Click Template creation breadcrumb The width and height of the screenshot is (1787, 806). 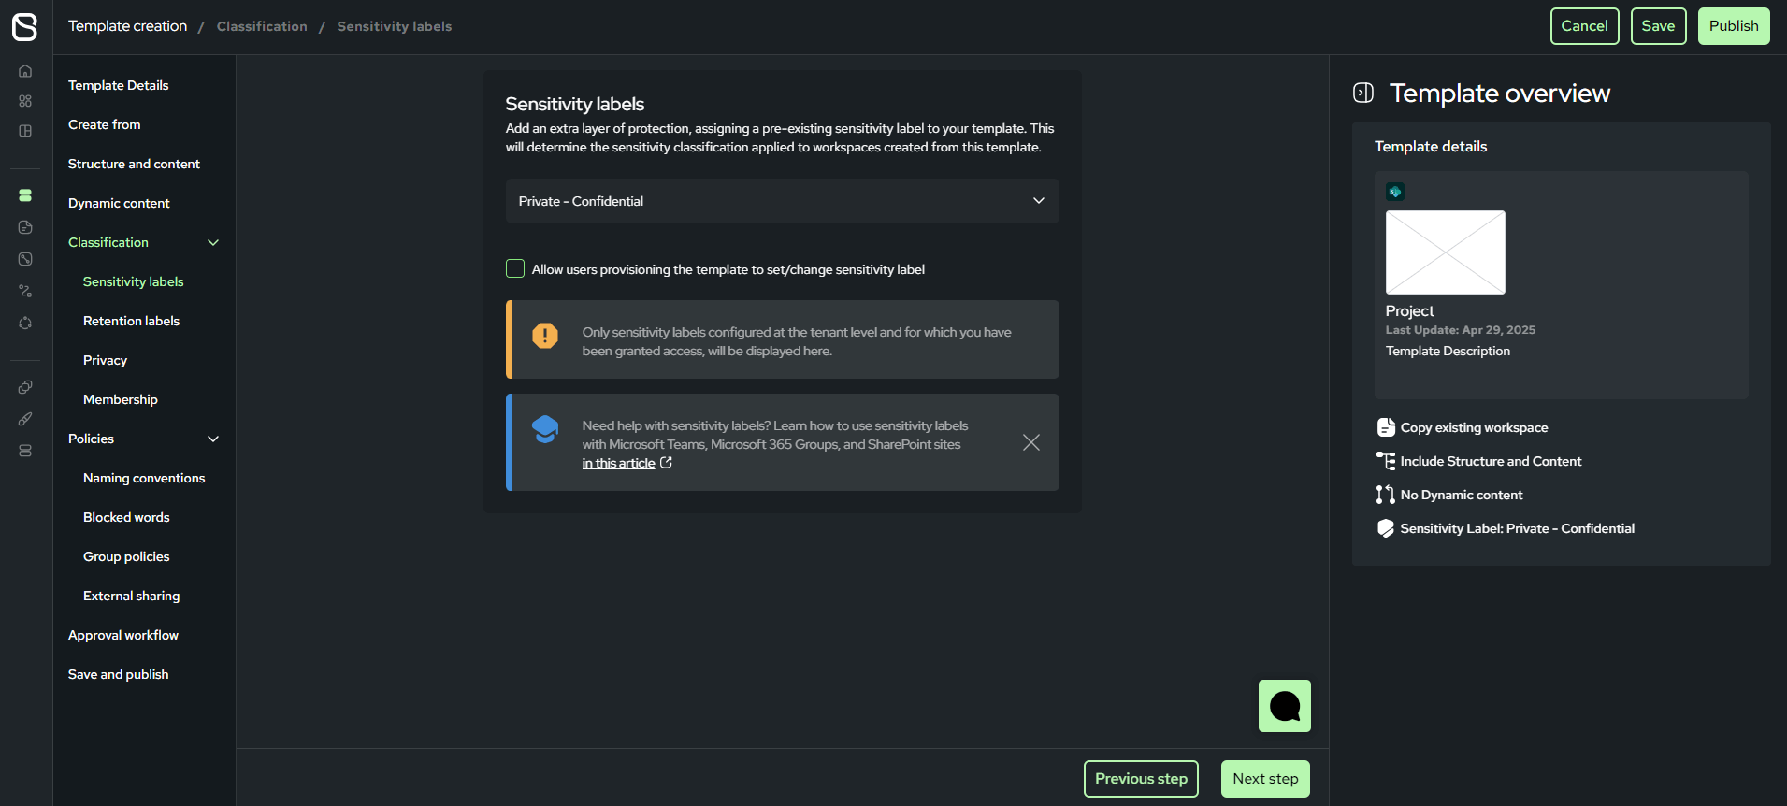(127, 26)
